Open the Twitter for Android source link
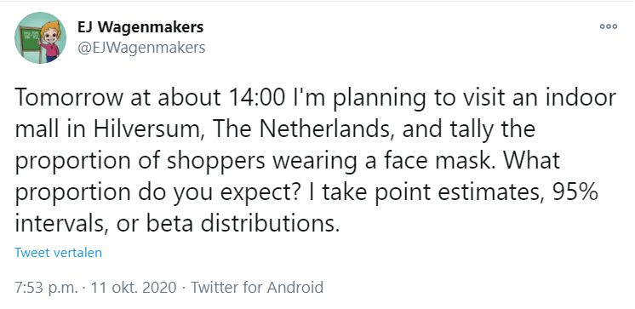This screenshot has height=309, width=635. (x=257, y=288)
